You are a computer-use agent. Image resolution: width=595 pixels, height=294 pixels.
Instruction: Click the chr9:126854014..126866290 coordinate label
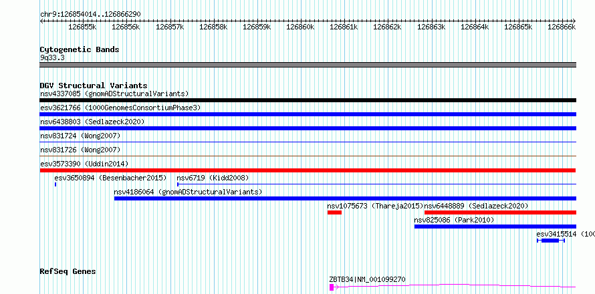click(90, 14)
